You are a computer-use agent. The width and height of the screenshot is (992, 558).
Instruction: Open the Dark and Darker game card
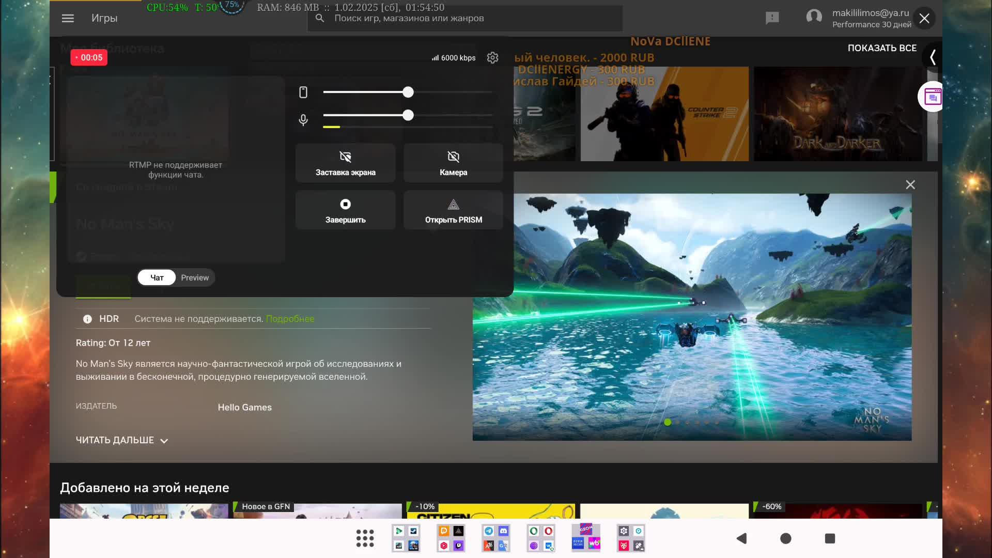(838, 114)
